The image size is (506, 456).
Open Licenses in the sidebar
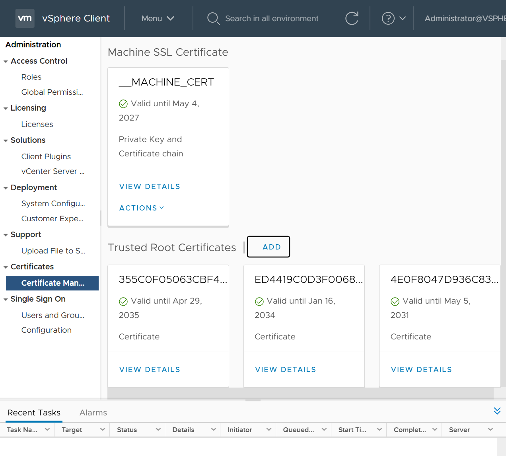pos(37,124)
